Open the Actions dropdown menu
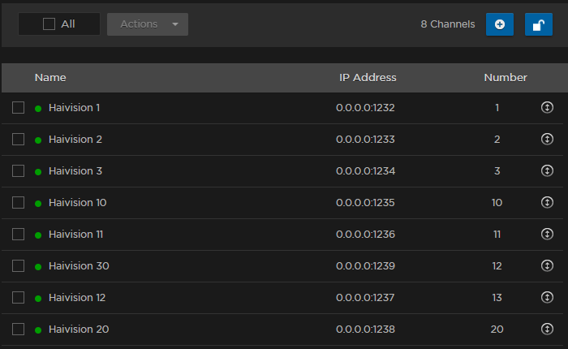 [x=147, y=24]
